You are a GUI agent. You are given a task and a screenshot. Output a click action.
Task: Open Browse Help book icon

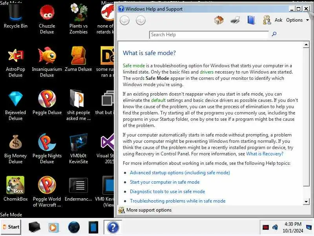(x=251, y=20)
